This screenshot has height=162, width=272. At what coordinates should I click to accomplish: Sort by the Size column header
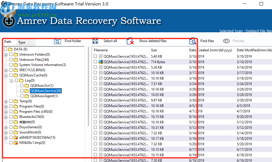click(x=154, y=50)
